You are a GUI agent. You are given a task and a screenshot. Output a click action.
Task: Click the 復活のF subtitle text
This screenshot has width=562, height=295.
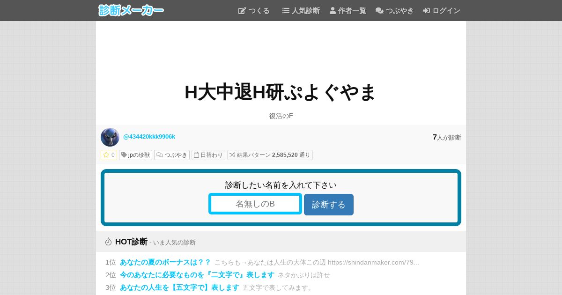pos(281,116)
